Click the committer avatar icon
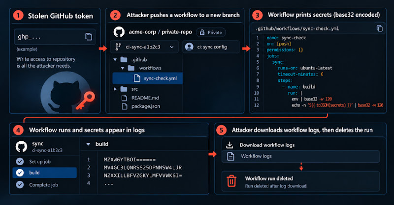Viewport: 394px width, 205px height. pos(189,47)
